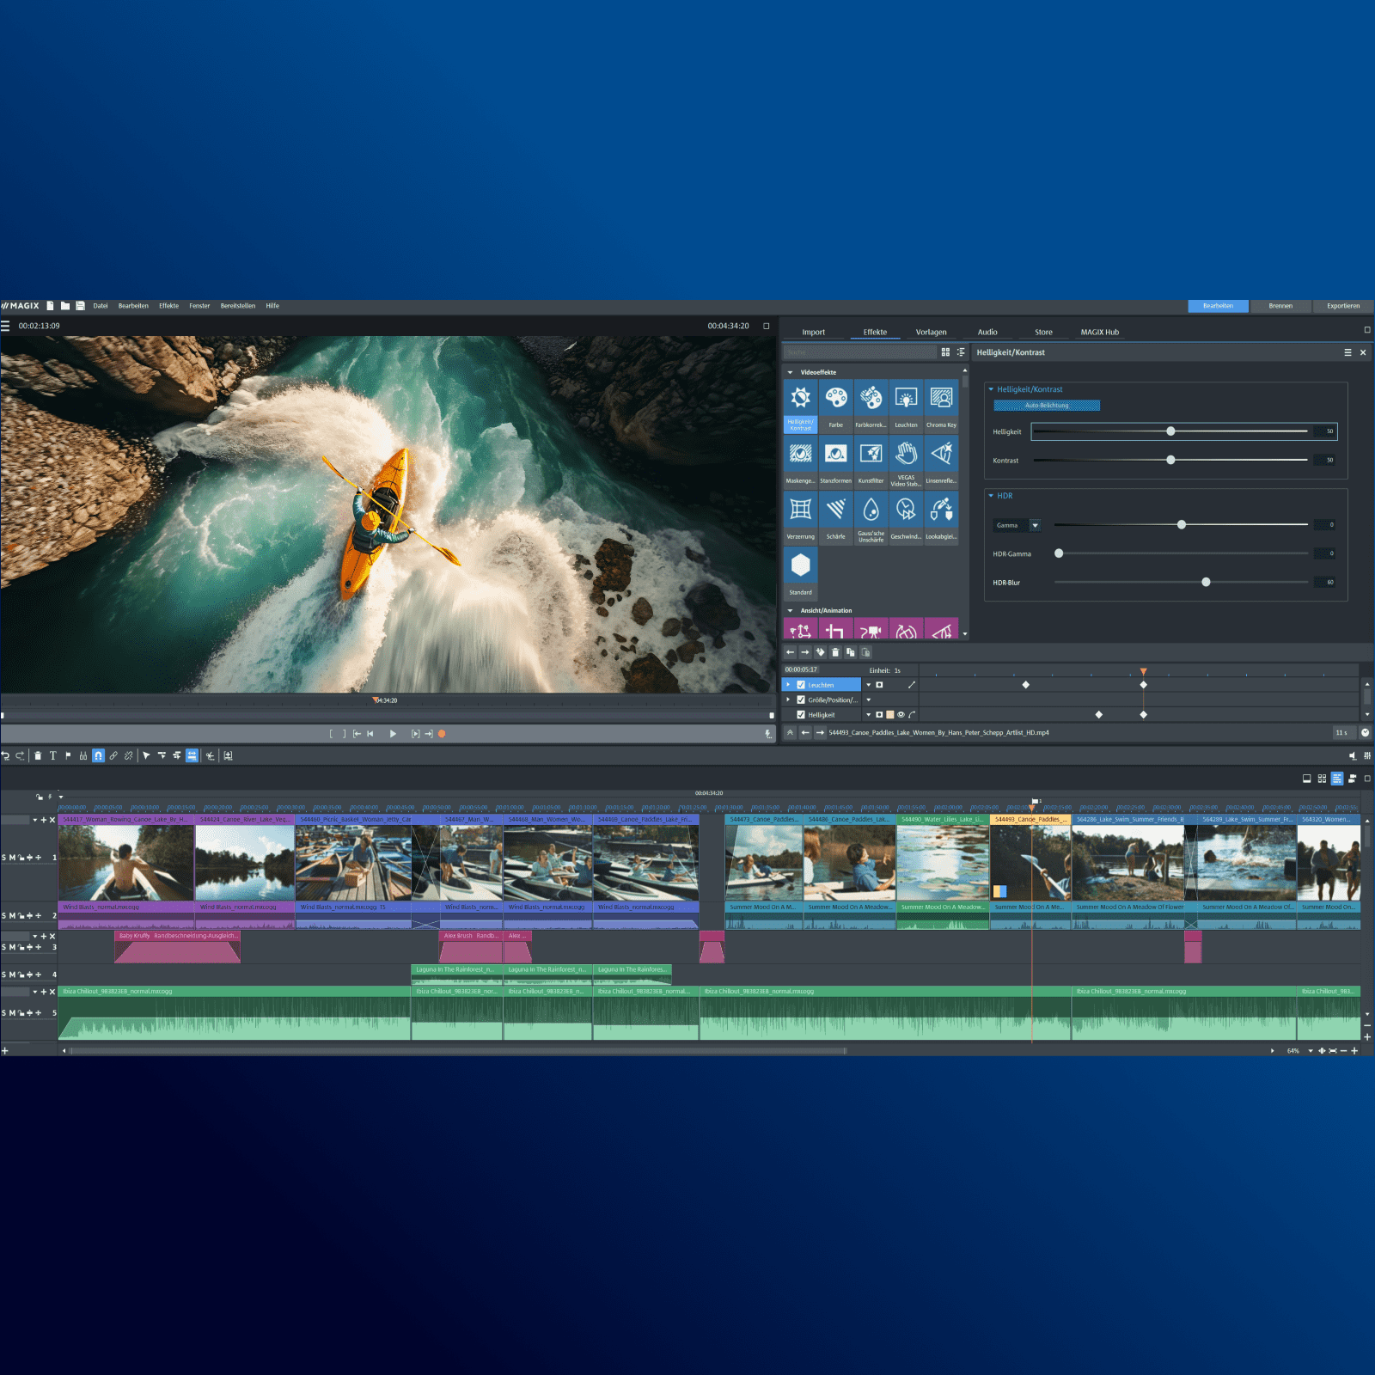Open the Kunstfilter effect tile
The width and height of the screenshot is (1375, 1375).
(x=871, y=462)
